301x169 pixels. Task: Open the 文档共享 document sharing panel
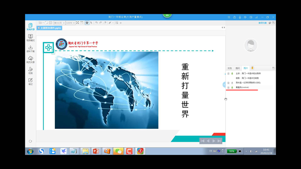[x=30, y=27]
